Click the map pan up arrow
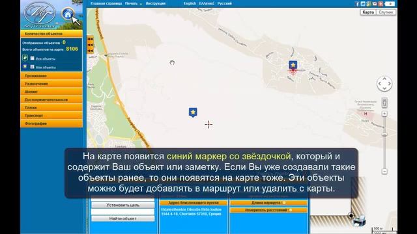 pyautogui.click(x=384, y=79)
